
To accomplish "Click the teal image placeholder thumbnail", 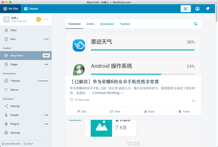I will pos(101,128).
